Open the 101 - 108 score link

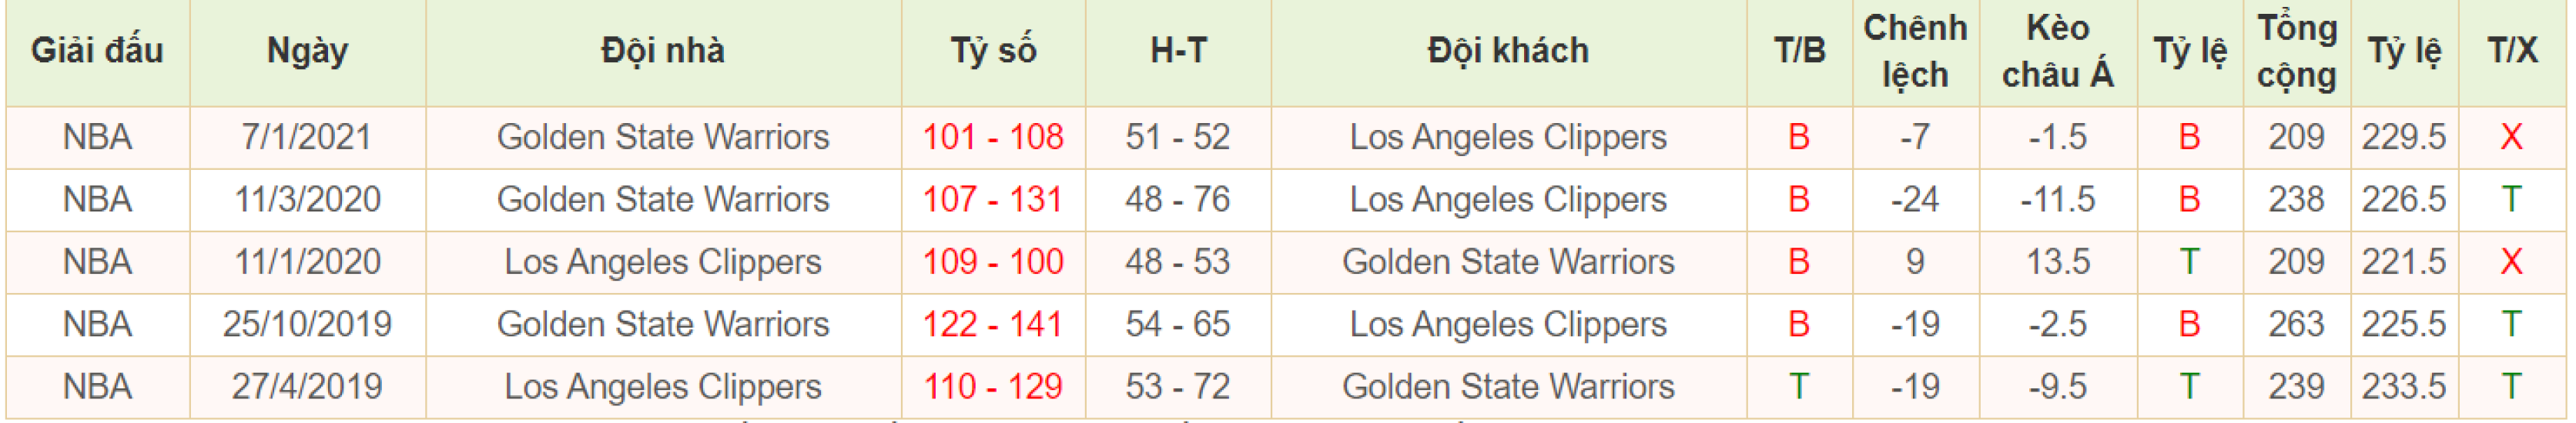point(992,137)
